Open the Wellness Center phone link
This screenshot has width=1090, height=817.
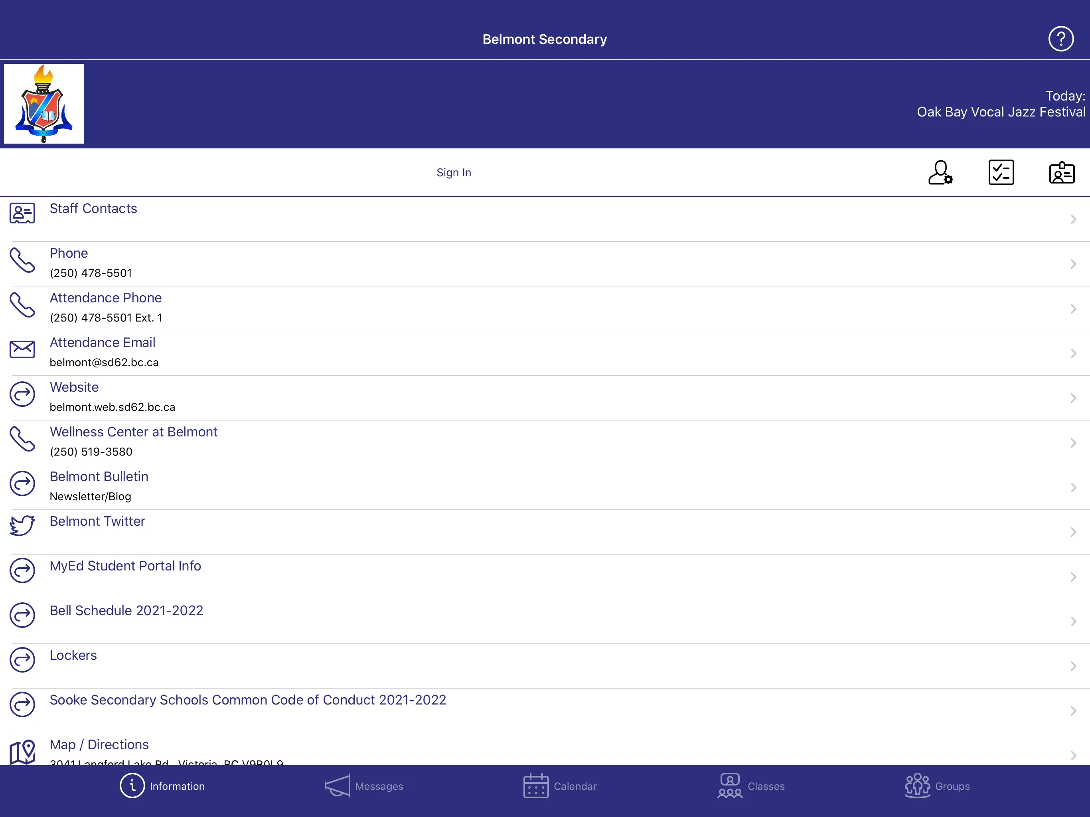click(x=545, y=441)
